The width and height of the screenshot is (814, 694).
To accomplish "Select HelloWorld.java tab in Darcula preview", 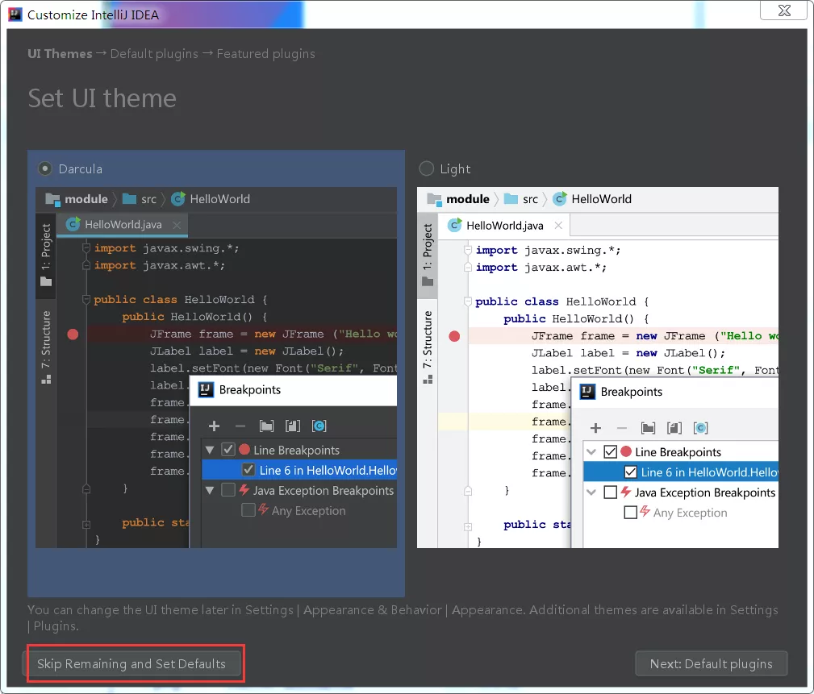I will coord(123,225).
